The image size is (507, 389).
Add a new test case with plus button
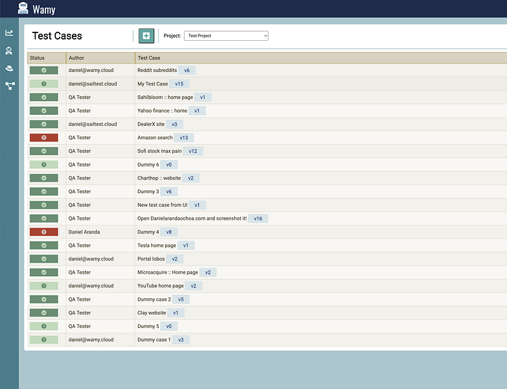coord(146,36)
